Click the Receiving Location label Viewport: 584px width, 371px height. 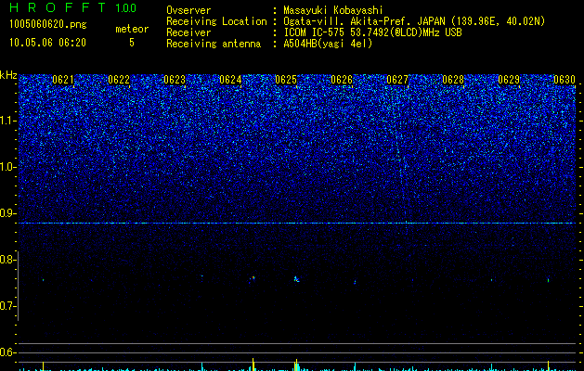216,21
